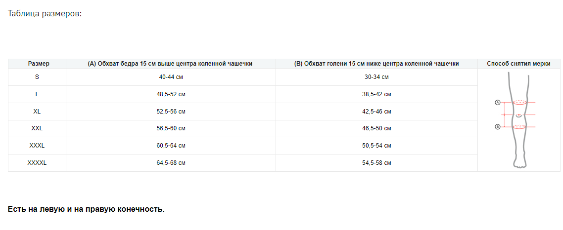This screenshot has height=230, width=563.
Task: Click the "(A) Обхват бедра" column header
Action: coord(170,64)
